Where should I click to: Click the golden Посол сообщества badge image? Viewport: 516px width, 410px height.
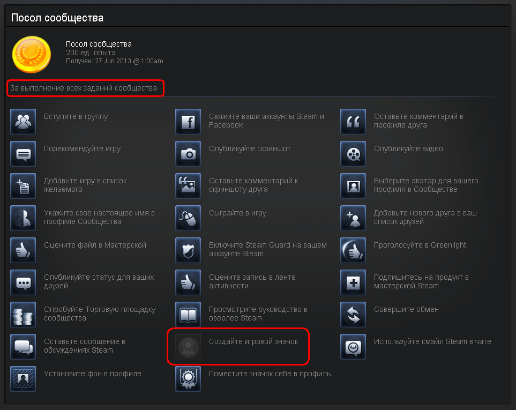(32, 55)
